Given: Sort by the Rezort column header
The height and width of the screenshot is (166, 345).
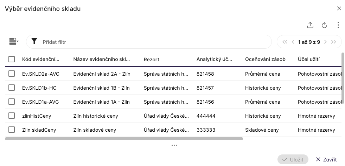Looking at the screenshot, I should pyautogui.click(x=152, y=60).
